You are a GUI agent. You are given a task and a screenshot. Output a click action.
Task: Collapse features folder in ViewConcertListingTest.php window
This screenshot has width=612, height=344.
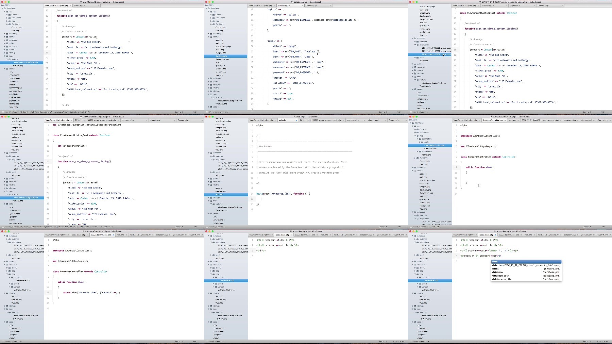[7, 59]
